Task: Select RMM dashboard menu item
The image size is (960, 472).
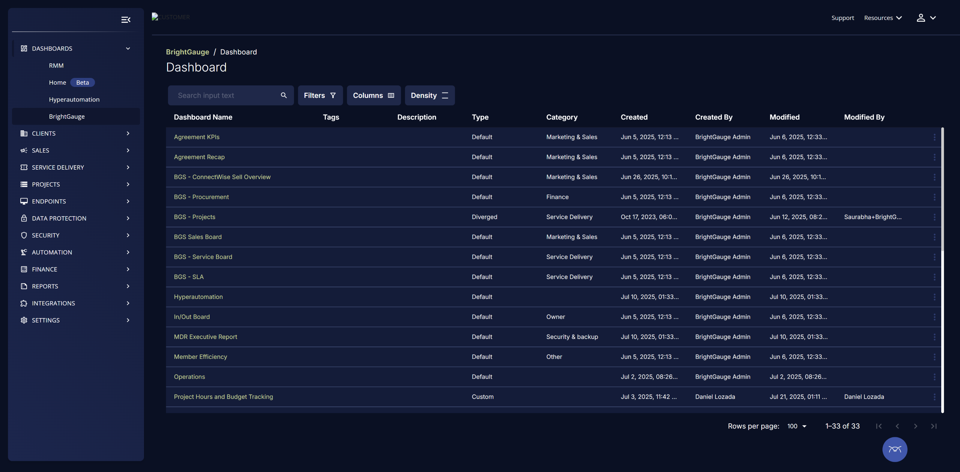Action: 56,66
